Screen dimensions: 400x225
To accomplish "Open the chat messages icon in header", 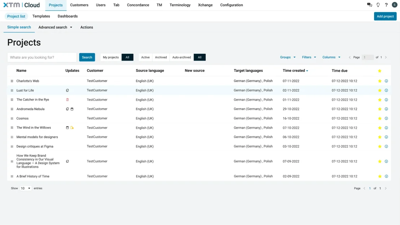I will click(x=369, y=5).
